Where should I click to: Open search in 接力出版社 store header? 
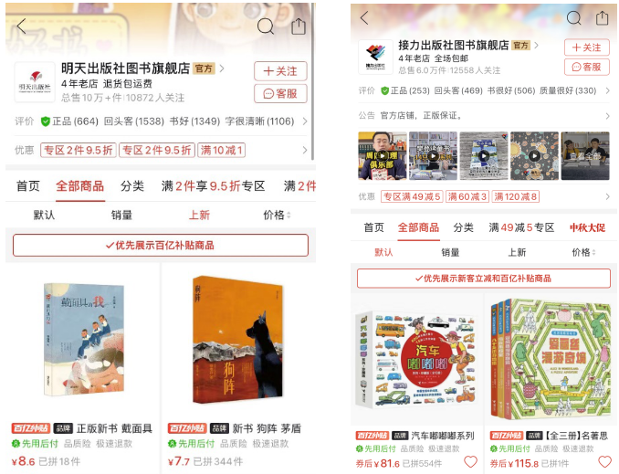(x=573, y=17)
